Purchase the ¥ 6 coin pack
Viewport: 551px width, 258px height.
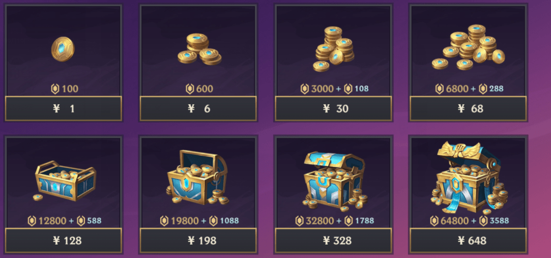coord(198,109)
